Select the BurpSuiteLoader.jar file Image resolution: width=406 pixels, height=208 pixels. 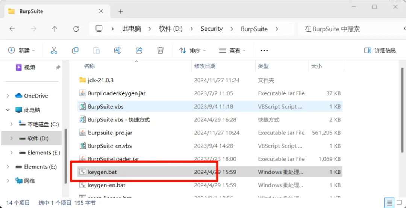210,158
